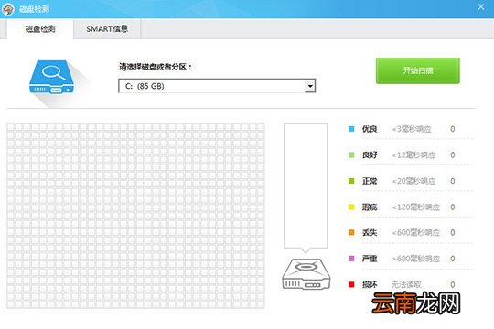The height and width of the screenshot is (329, 494).
Task: Click the gray hard drive outline icon
Action: tap(306, 274)
